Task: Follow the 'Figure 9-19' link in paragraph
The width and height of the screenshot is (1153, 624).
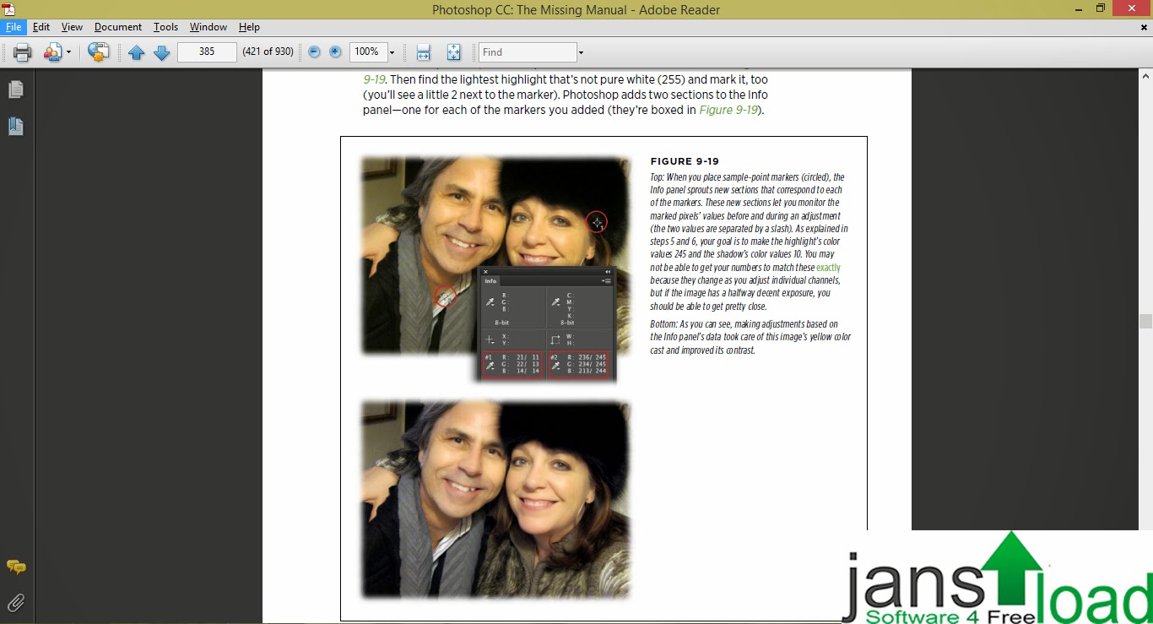Action: 728,110
